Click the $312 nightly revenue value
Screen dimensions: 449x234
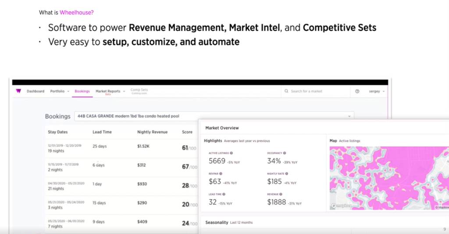tap(142, 165)
